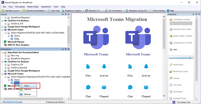This screenshot has width=201, height=104.
Task: Open the Add New Source dropdown arrow
Action: tap(21, 11)
